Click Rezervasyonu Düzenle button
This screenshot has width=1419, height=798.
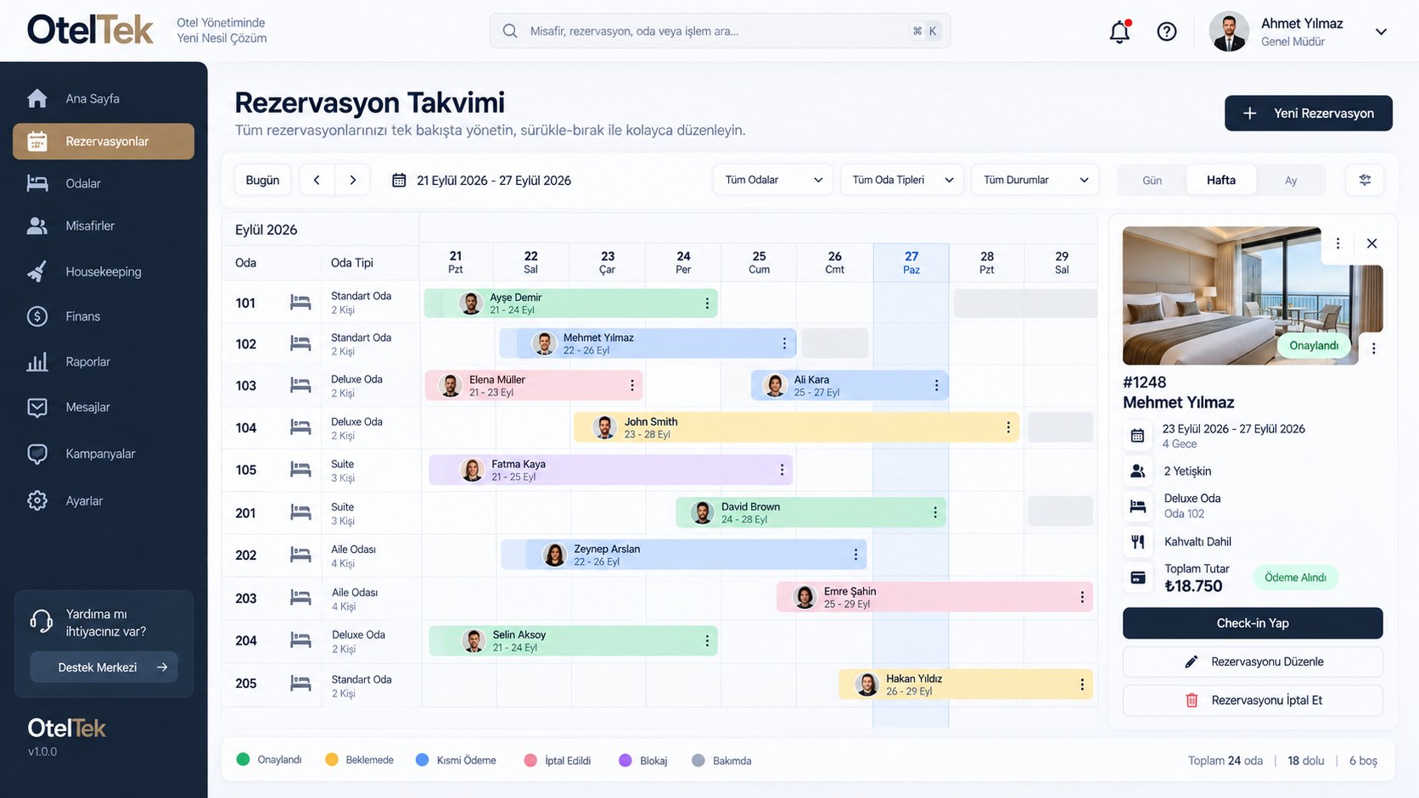[x=1253, y=661]
